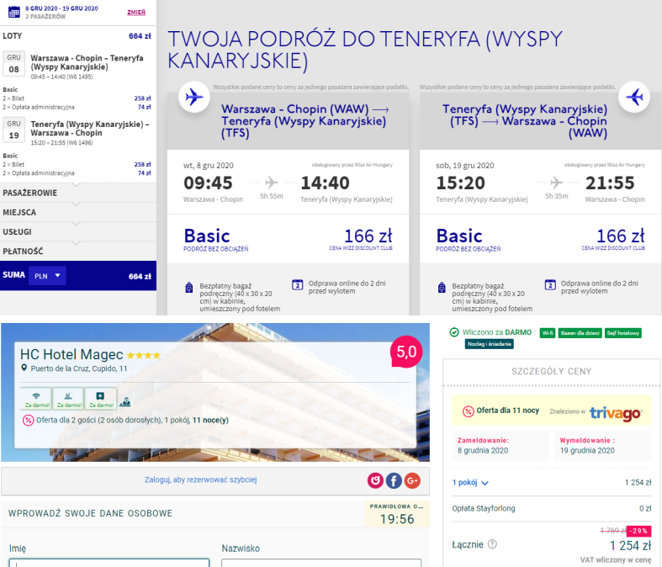Click the trivago logo
Viewport: 662px width, 567px height.
[616, 412]
